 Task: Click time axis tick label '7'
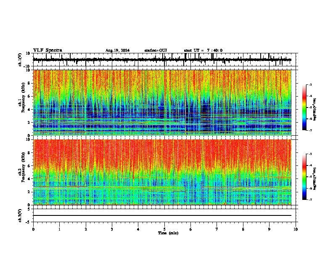(217, 229)
